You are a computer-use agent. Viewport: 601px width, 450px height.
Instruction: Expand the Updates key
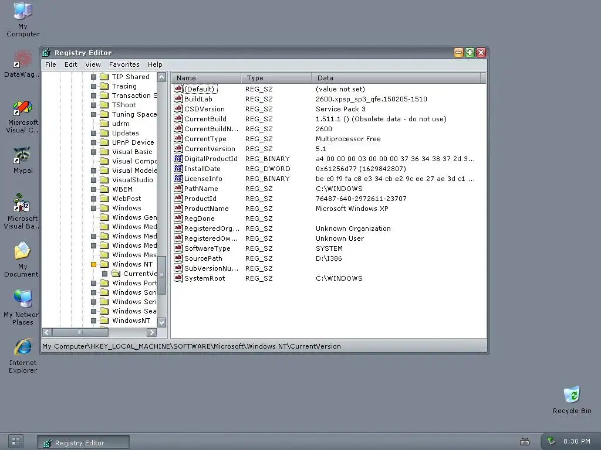pos(93,133)
